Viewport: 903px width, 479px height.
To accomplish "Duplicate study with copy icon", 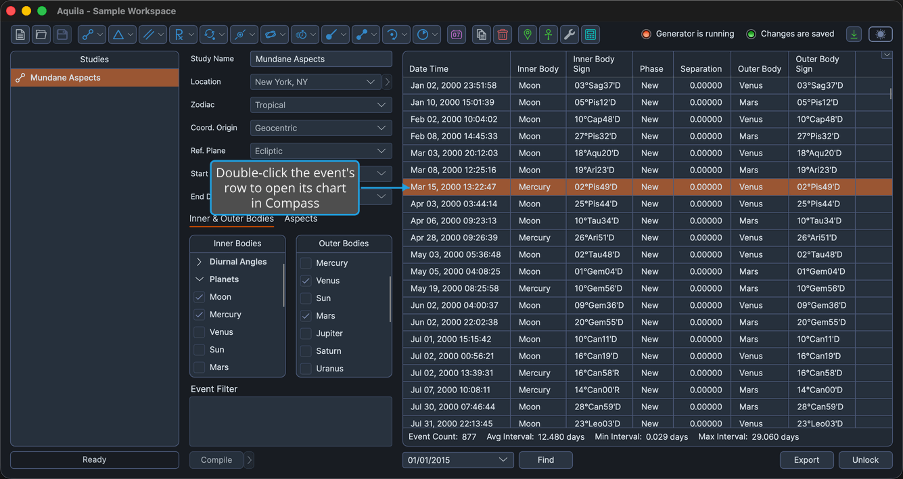I will [482, 35].
